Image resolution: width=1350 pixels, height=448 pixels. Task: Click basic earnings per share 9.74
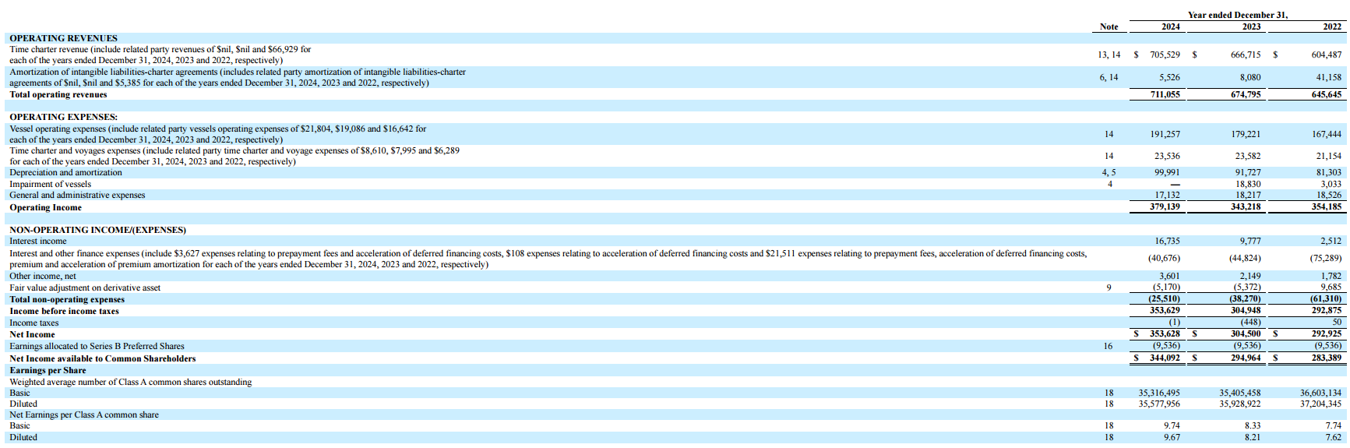(1172, 426)
